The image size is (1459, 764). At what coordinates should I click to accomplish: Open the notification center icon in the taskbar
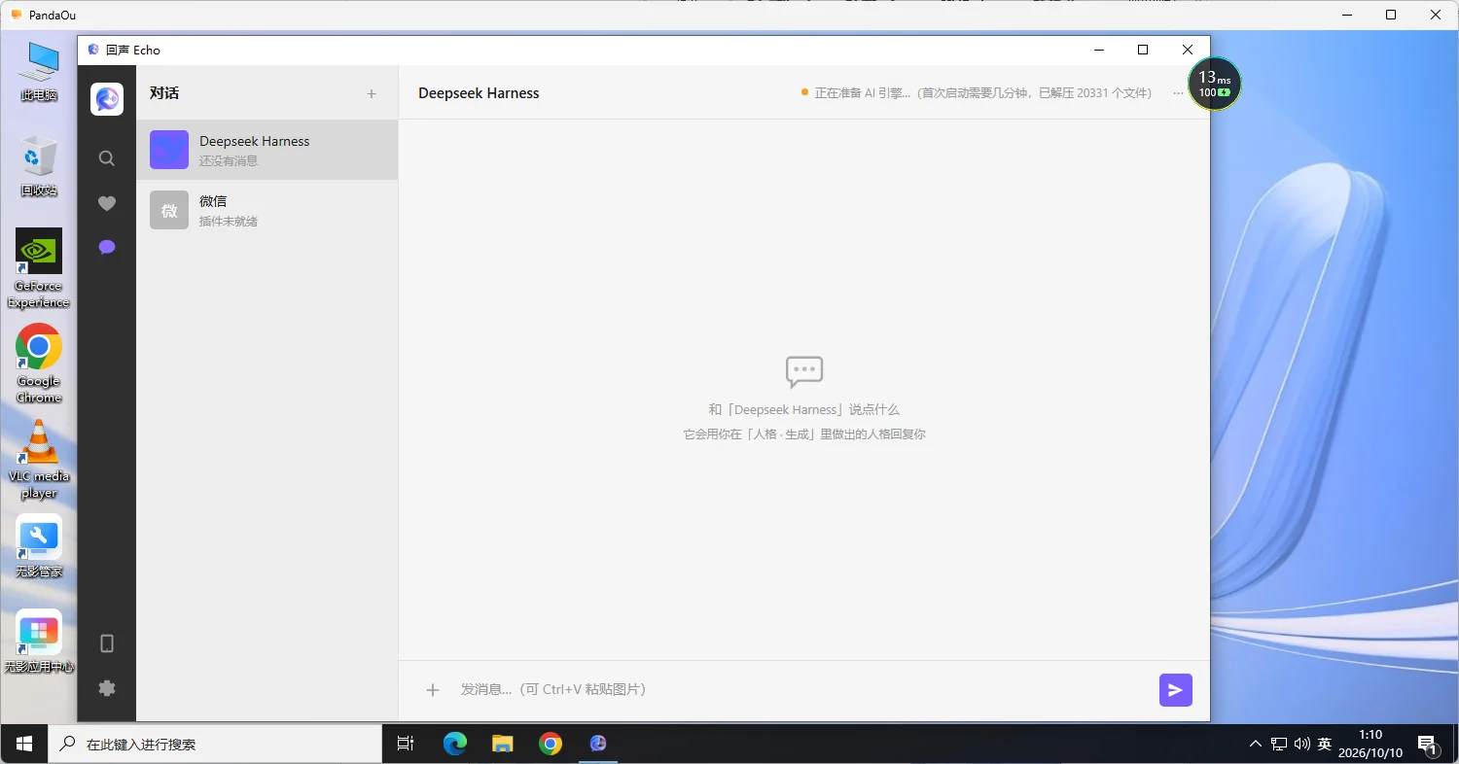pyautogui.click(x=1430, y=746)
